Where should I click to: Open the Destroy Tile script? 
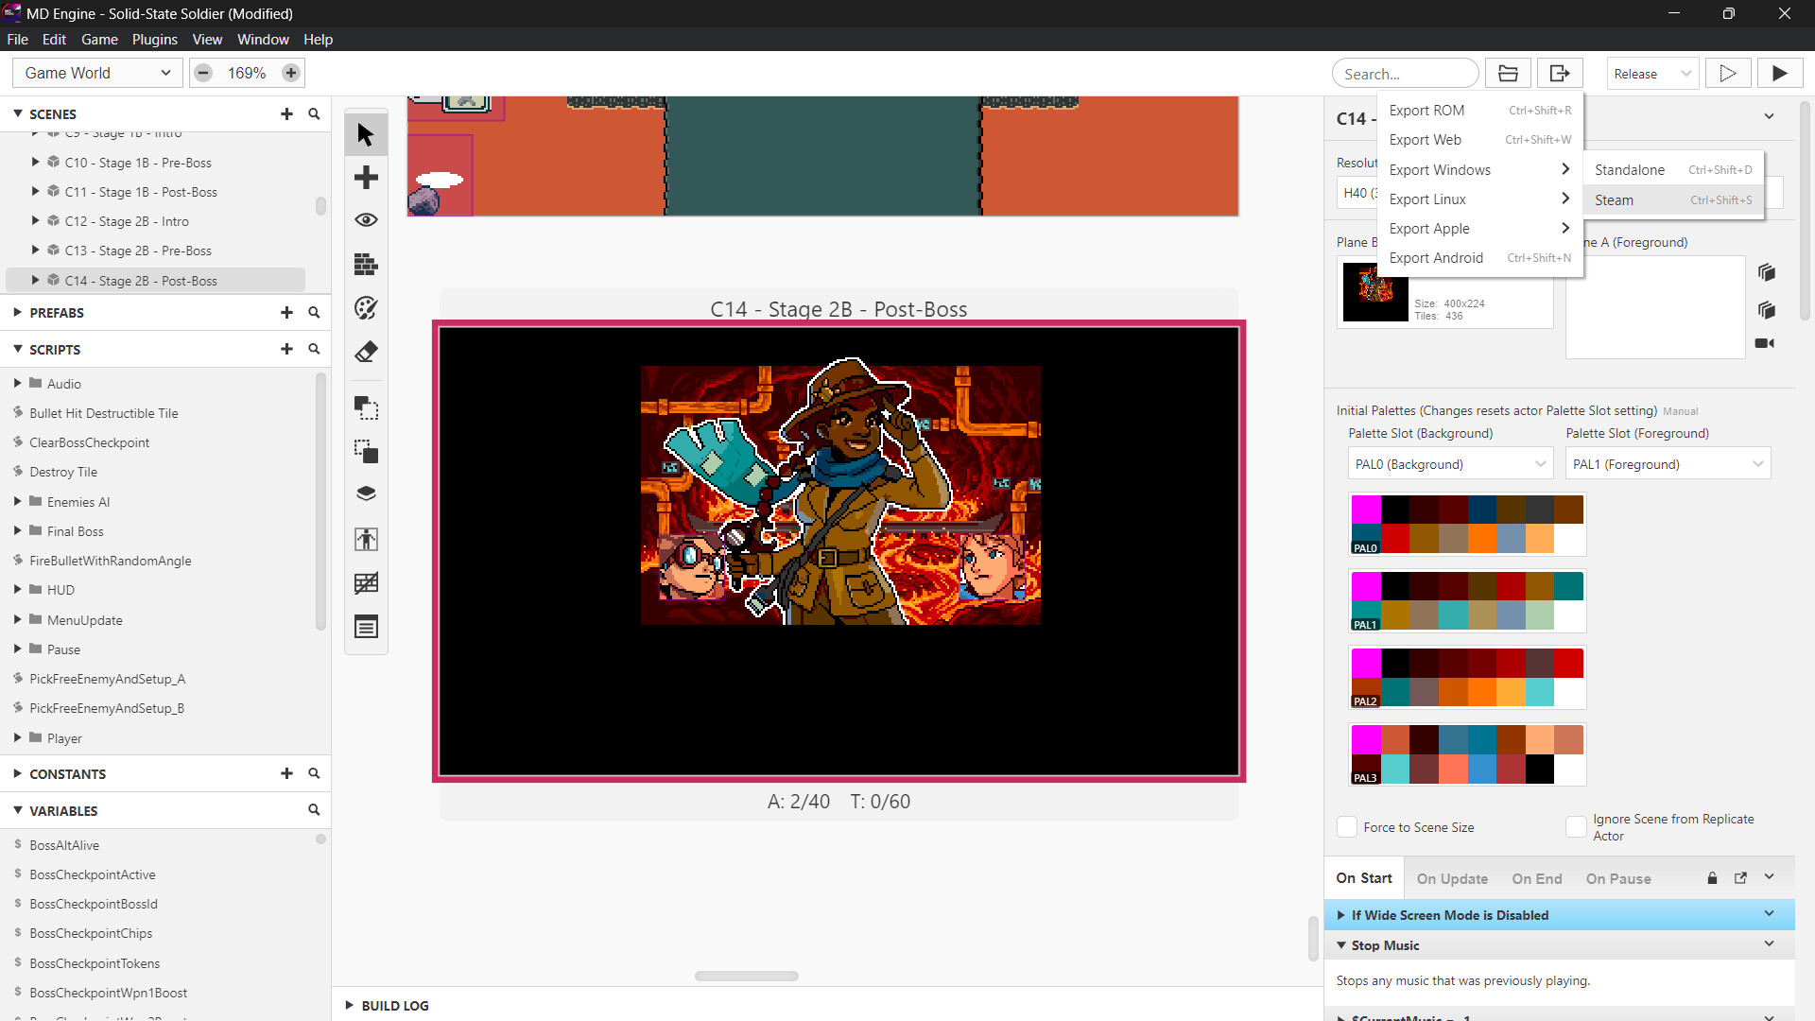pyautogui.click(x=63, y=472)
